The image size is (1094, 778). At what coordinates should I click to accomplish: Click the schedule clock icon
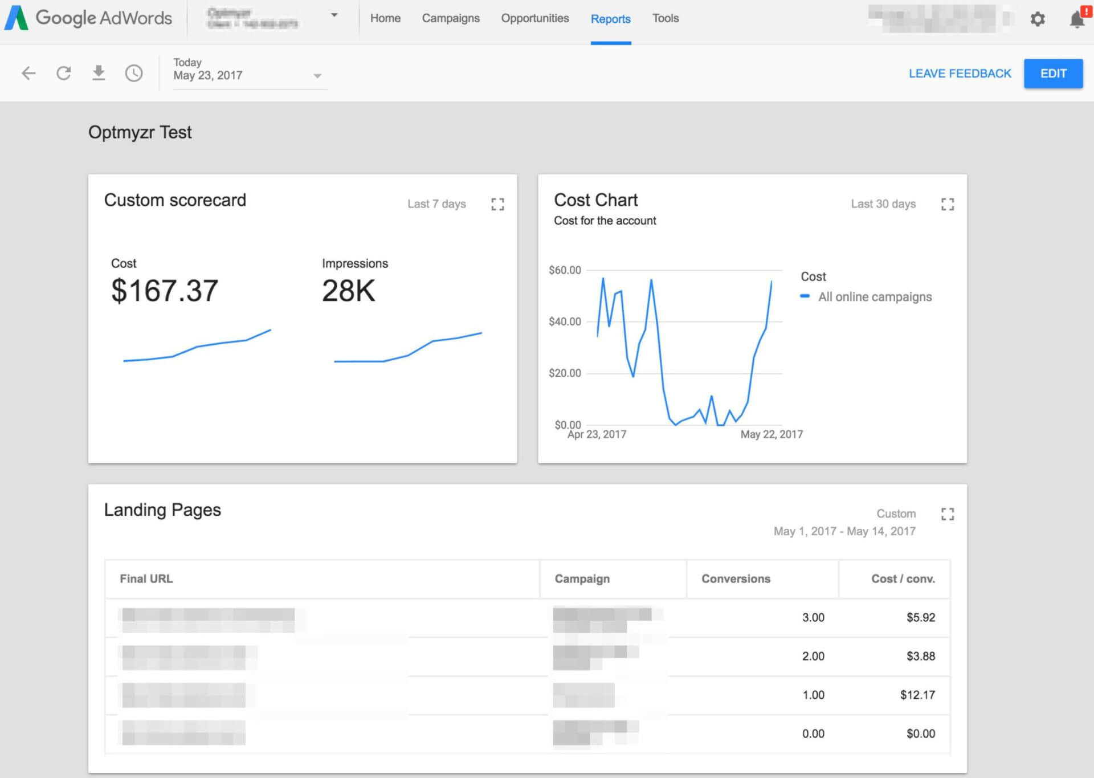tap(134, 73)
